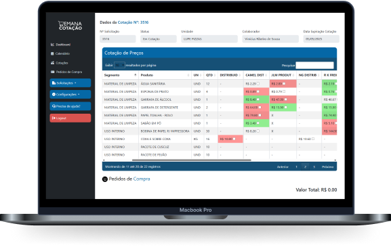Screen dimensions: 391x247
Task: Sort table by Segmento column arrow
Action: pos(136,75)
